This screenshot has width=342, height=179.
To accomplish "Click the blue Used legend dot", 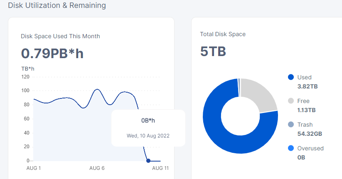I will [291, 77].
